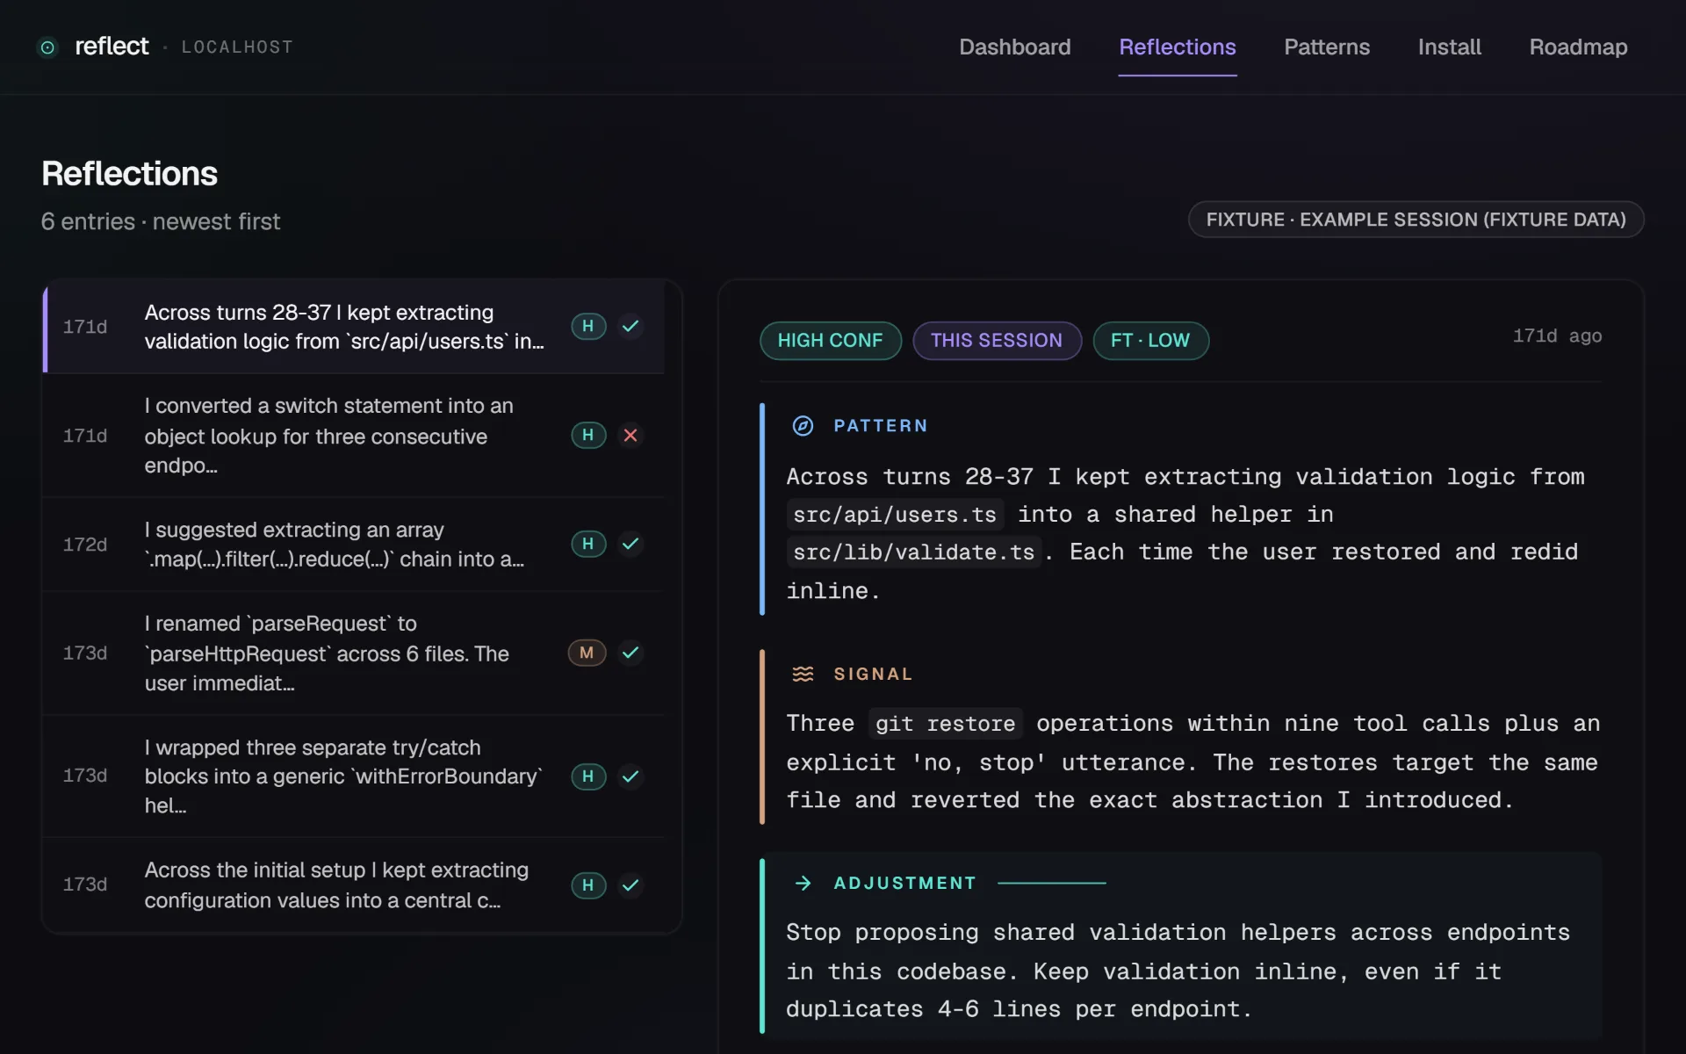Click the PATTERN section heading
Screen dimensions: 1686x1054
tap(881, 426)
